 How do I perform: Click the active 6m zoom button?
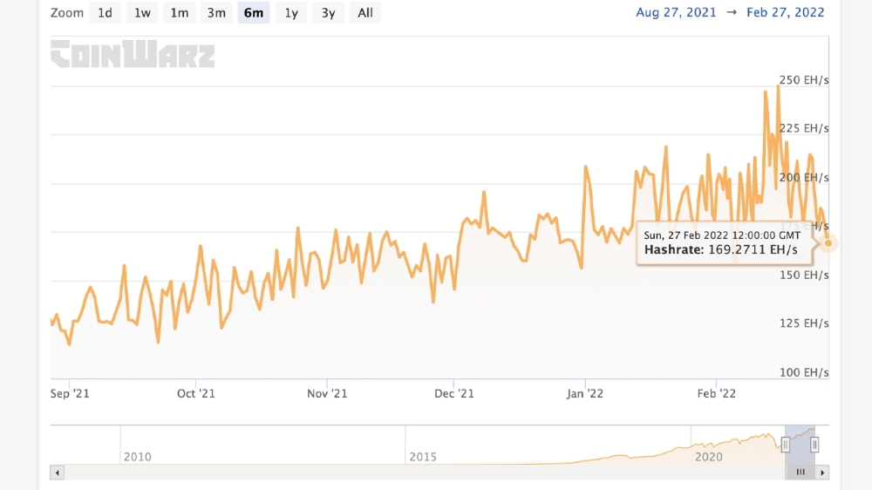[254, 12]
